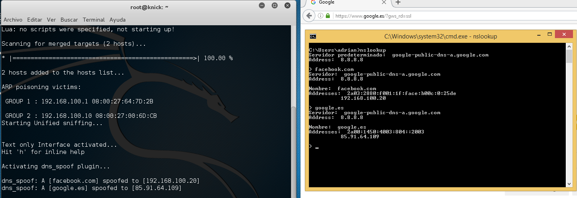
Task: Click the 'dns_spoof: A [facebook.com] spoofed' line
Action: (x=101, y=181)
